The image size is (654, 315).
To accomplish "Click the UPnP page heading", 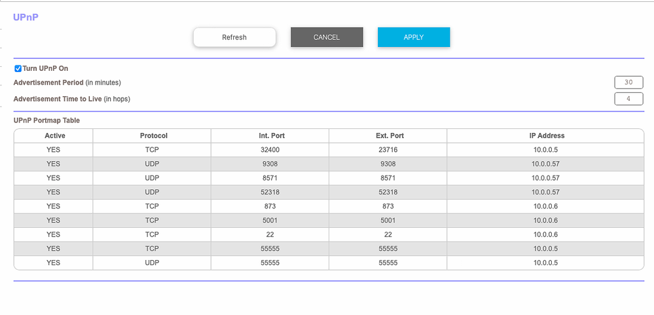I will [x=26, y=17].
